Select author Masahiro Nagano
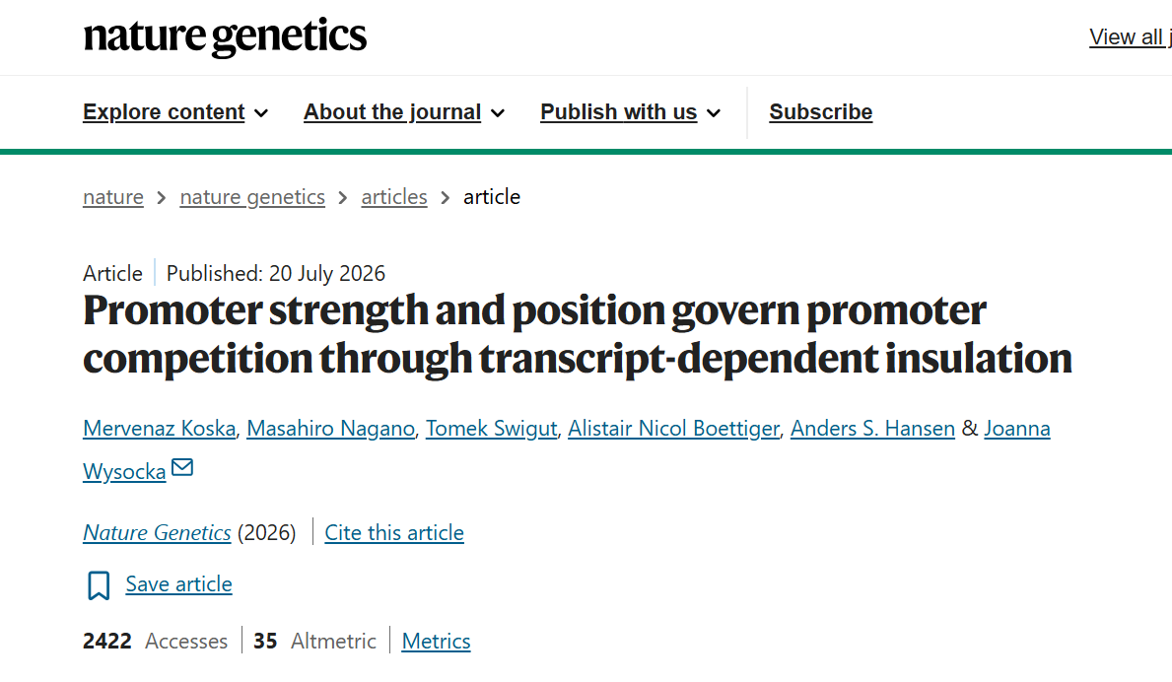1172x682 pixels. (330, 429)
